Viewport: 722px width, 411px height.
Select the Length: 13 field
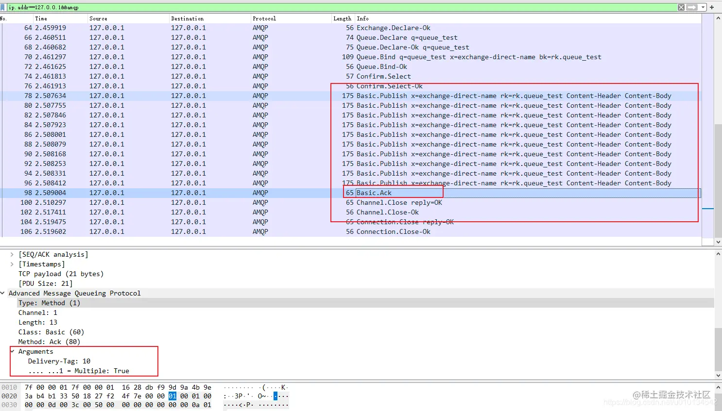[x=38, y=322]
